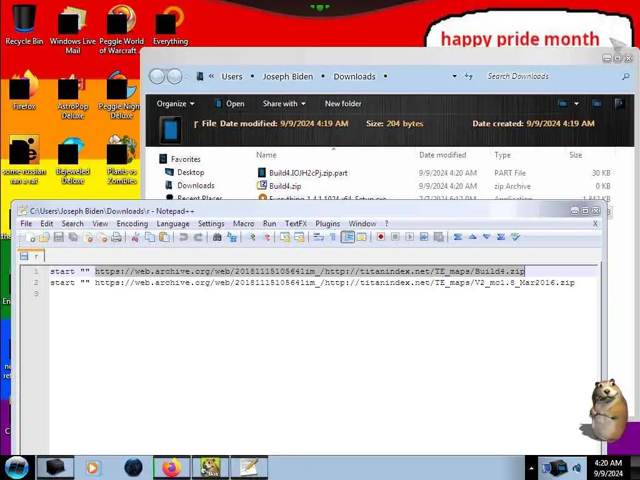The width and height of the screenshot is (640, 480).
Task: Click the Zoom In icon
Action: tap(252, 237)
